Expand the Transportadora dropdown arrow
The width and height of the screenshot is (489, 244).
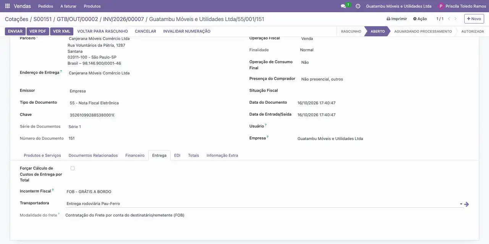(x=461, y=204)
